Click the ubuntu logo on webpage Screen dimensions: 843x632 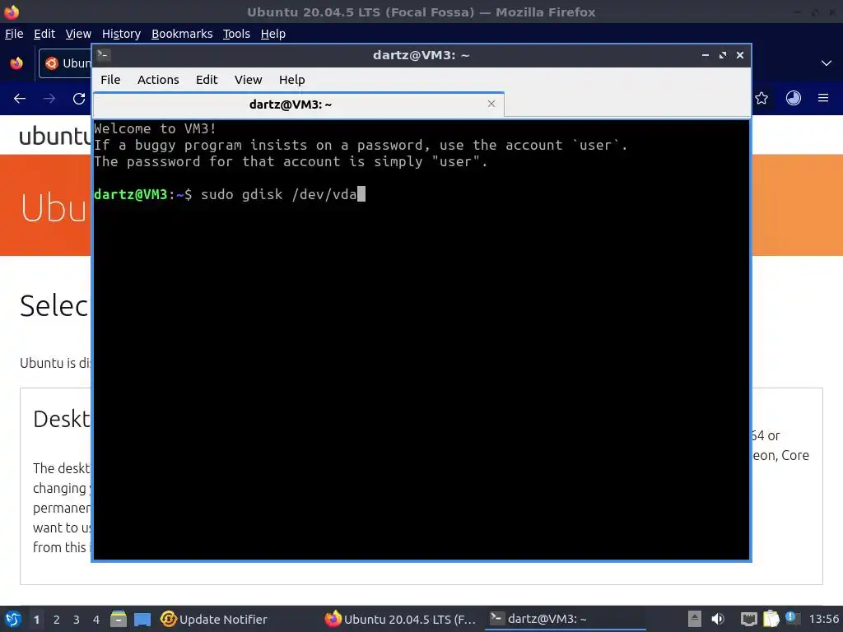[55, 136]
